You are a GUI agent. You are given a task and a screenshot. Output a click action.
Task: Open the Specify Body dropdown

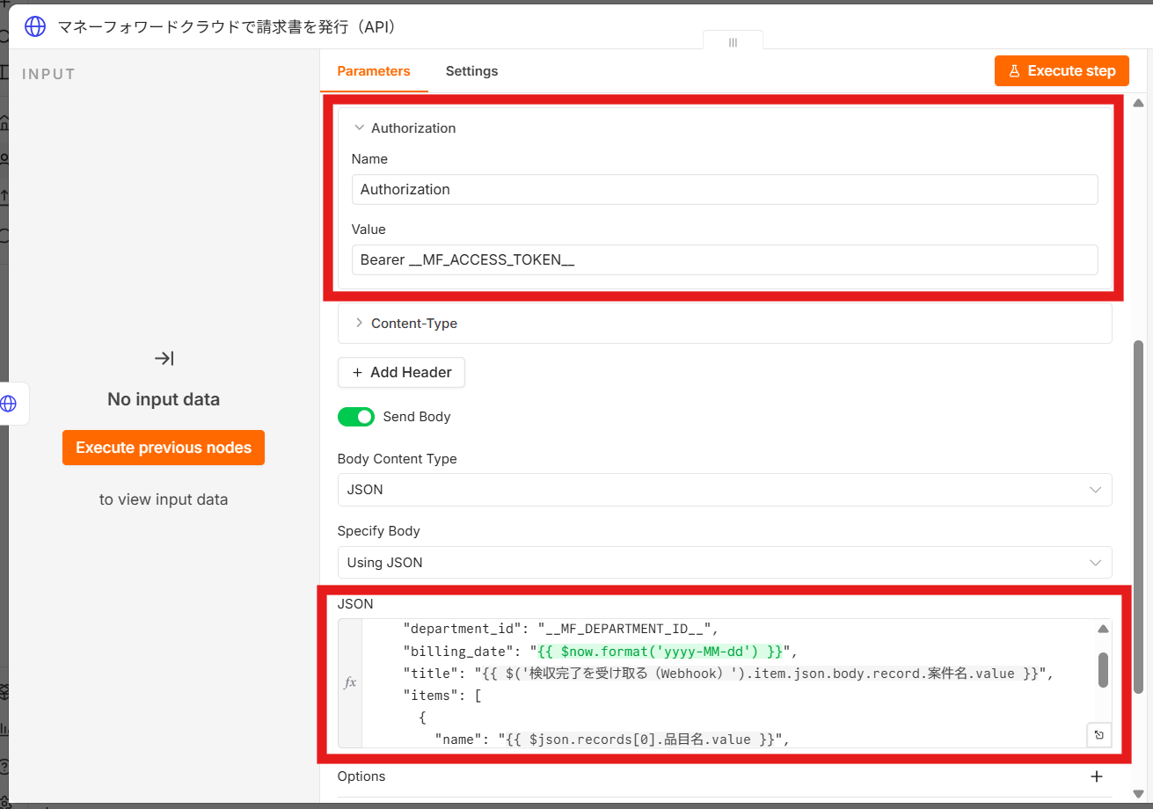pos(725,563)
